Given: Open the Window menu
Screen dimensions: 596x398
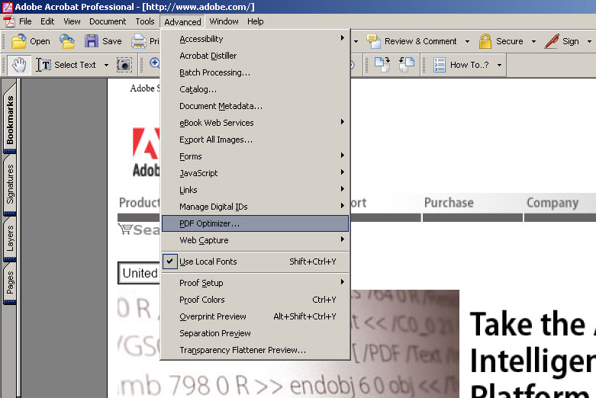Looking at the screenshot, I should pos(224,21).
